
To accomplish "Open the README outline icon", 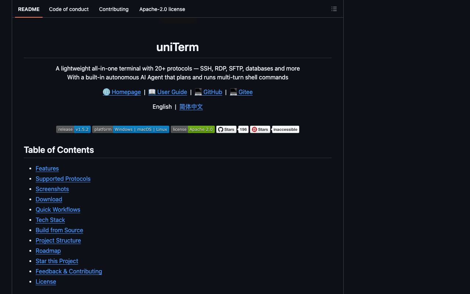I will pos(334,9).
